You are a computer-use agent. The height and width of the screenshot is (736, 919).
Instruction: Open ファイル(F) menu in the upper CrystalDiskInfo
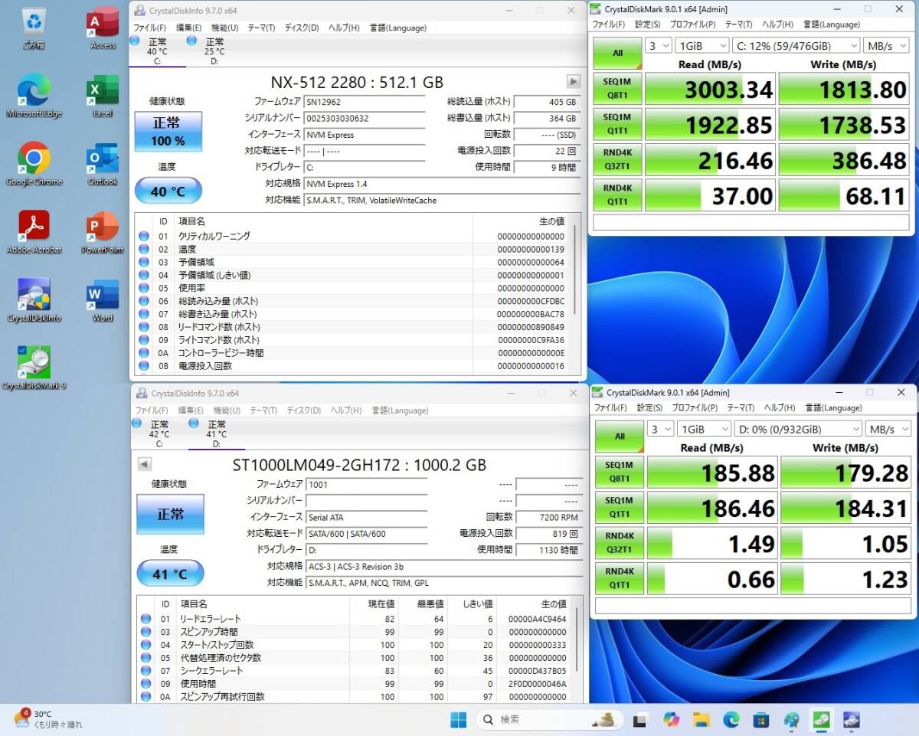(x=150, y=28)
